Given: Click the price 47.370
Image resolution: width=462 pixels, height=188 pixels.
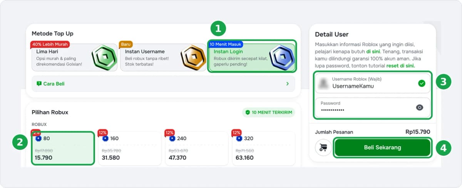Looking at the screenshot, I should pyautogui.click(x=177, y=158).
